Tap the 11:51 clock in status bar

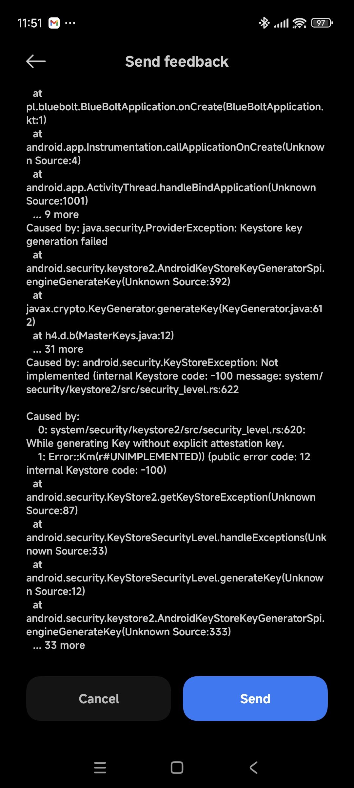click(29, 23)
